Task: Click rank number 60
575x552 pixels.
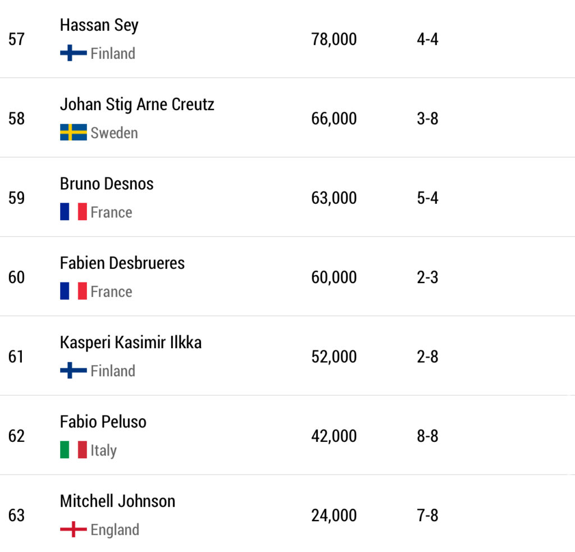Action: coord(16,277)
